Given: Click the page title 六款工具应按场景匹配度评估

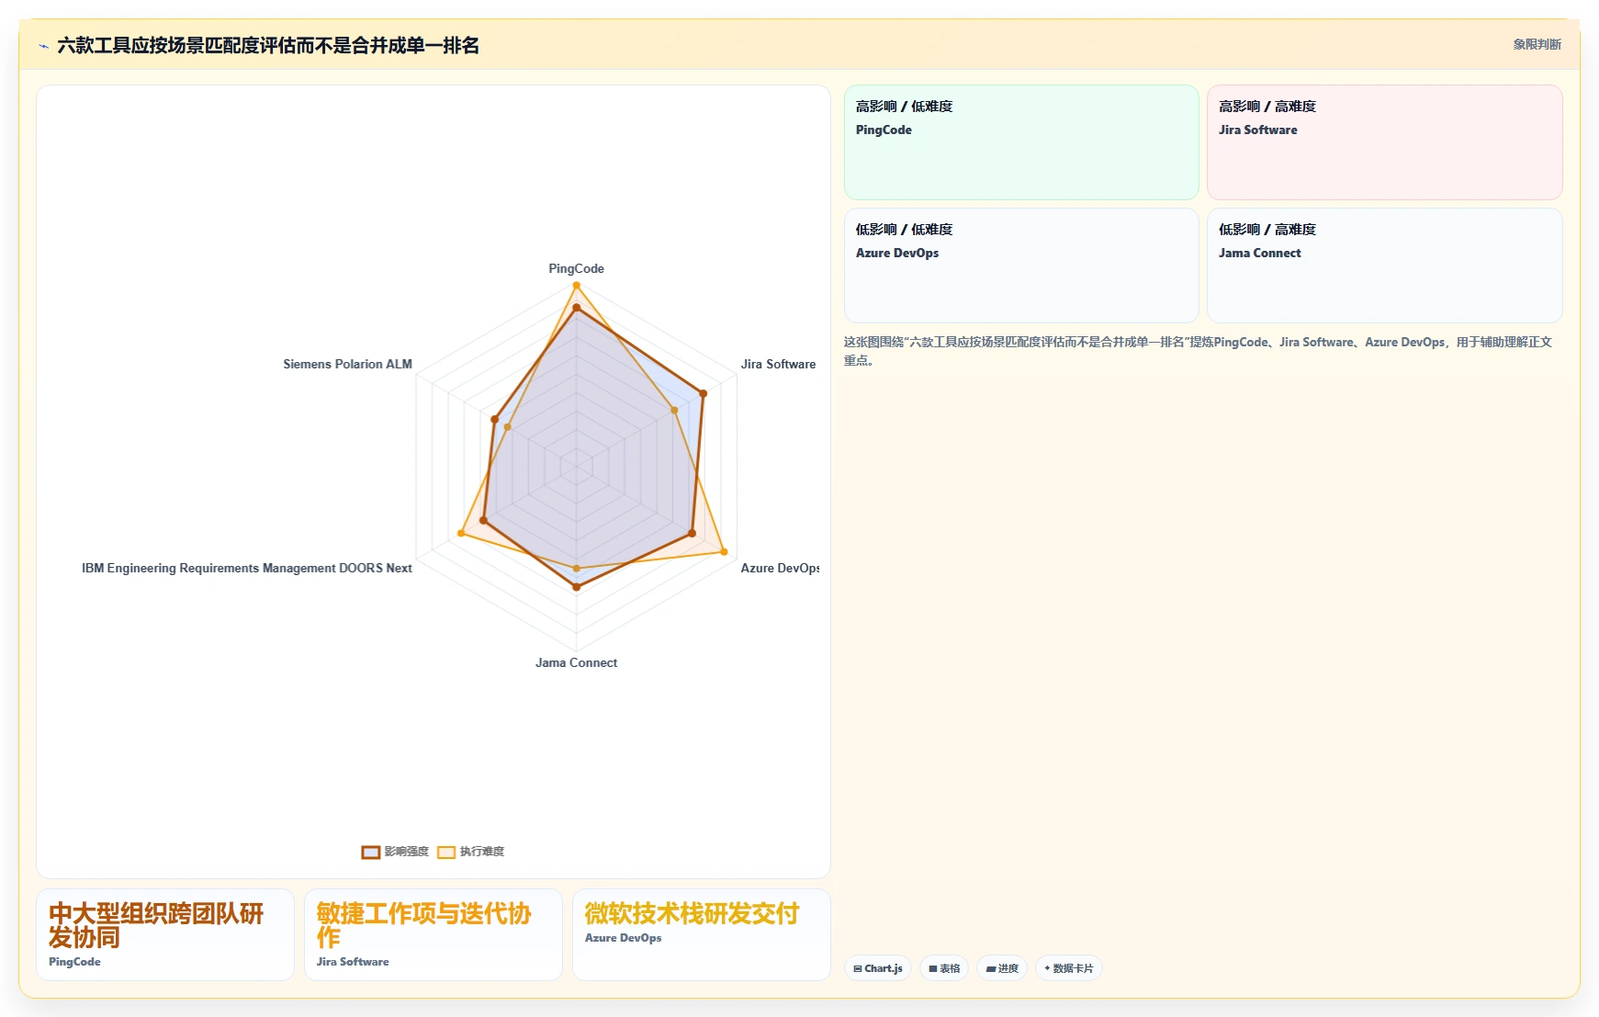Looking at the screenshot, I should click(268, 45).
